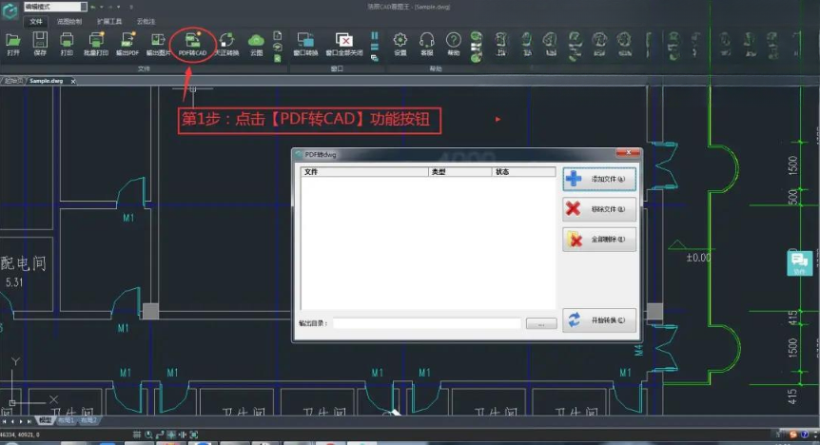Viewport: 820px width, 445px height.
Task: Click last layout tab scroll arrow at bottom-left
Action: click(29, 421)
